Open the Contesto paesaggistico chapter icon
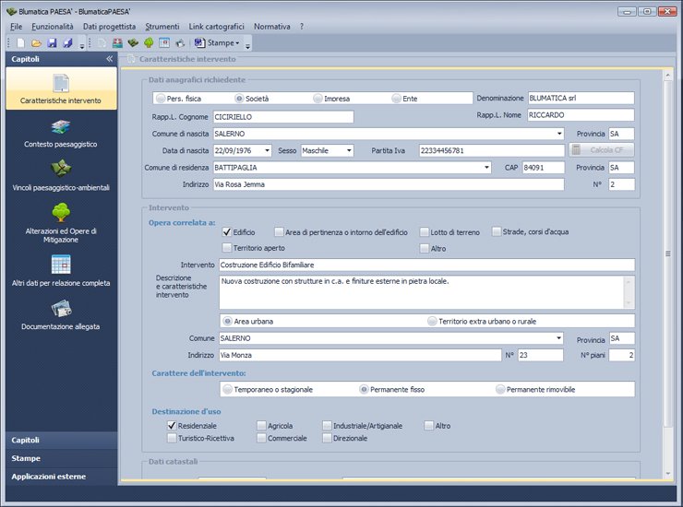Viewport: 683px width, 507px height. 61,127
